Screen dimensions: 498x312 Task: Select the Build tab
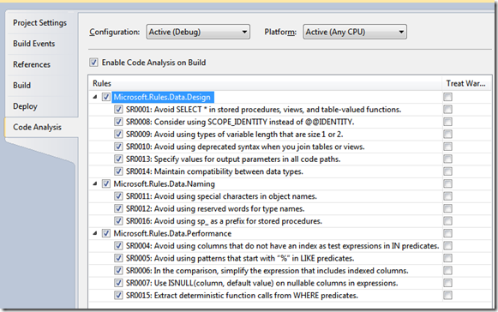(21, 85)
